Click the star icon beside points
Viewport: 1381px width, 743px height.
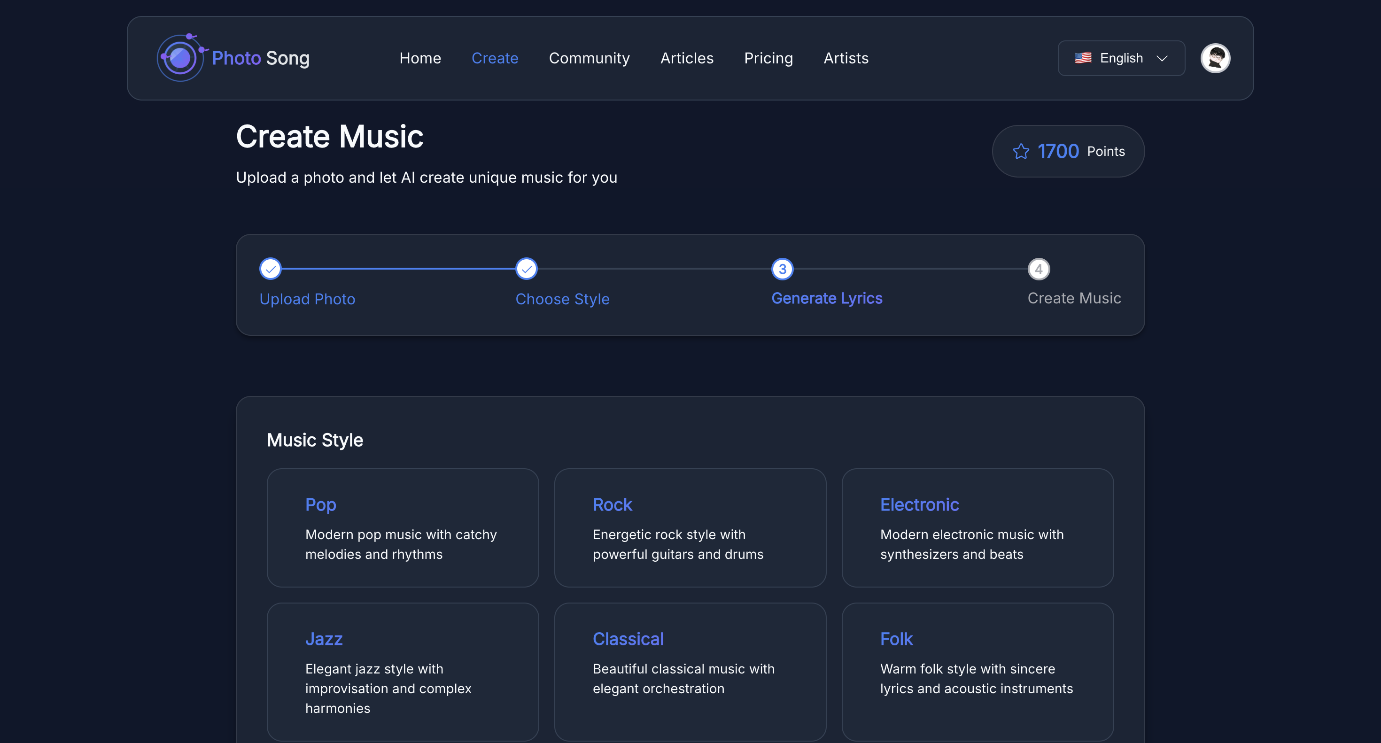(x=1021, y=151)
